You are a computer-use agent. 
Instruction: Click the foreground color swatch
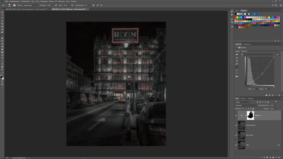(x=2, y=77)
